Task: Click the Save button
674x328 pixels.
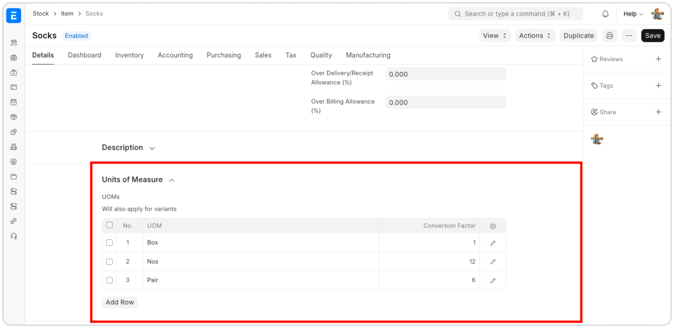Action: (x=653, y=36)
